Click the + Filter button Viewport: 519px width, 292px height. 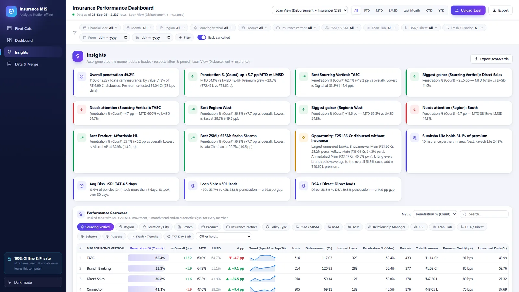point(185,37)
